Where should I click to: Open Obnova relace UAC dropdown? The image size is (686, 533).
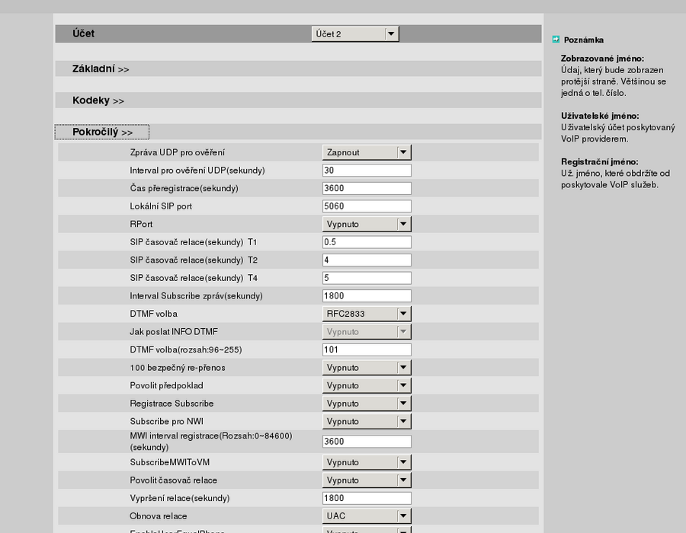(x=367, y=516)
